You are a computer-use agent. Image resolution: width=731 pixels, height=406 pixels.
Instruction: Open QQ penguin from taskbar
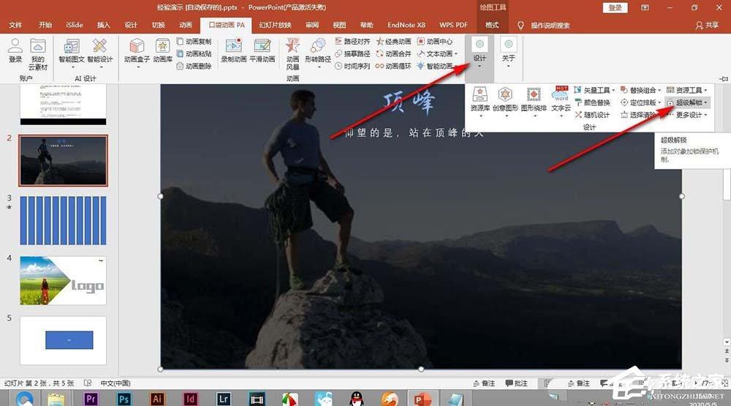(356, 399)
